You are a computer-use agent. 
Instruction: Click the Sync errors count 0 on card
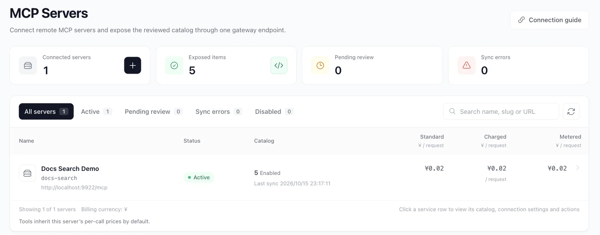[x=484, y=70]
